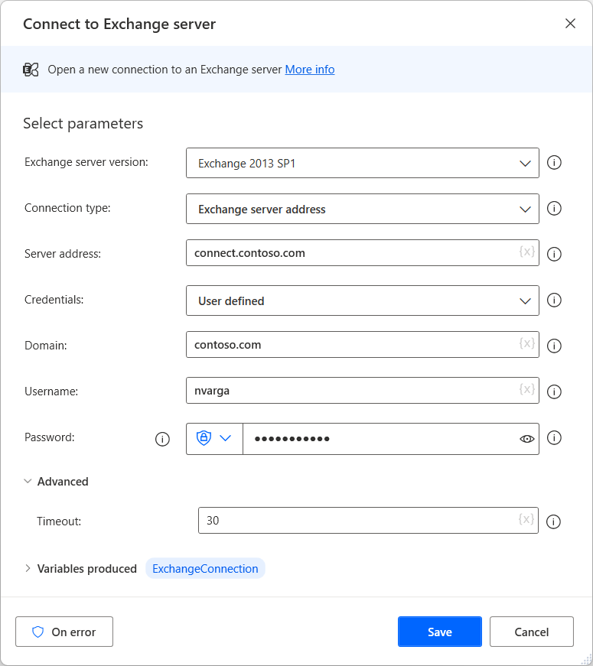Open the More info link
This screenshot has width=593, height=666.
[x=310, y=70]
